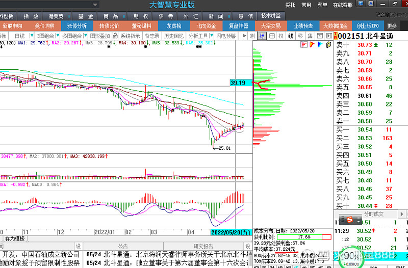The width and height of the screenshot is (408, 268).
Task: Select the 线 line drawing tool
Action: click(x=291, y=36)
